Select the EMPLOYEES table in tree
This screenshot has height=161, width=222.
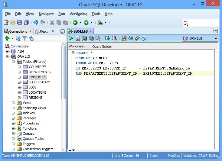tap(38, 77)
